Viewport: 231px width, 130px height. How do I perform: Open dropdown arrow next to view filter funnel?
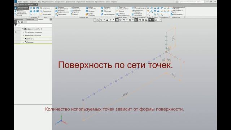click(x=153, y=20)
